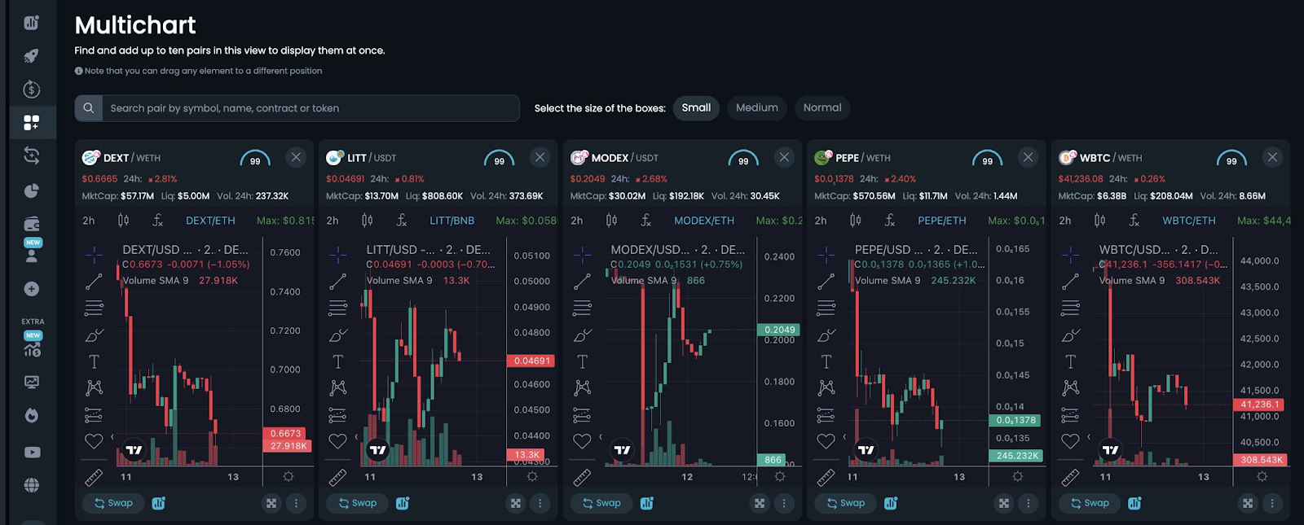Open candle chart style menu on PEPE chart
Screen dimensions: 1304x525
pyautogui.click(x=855, y=221)
